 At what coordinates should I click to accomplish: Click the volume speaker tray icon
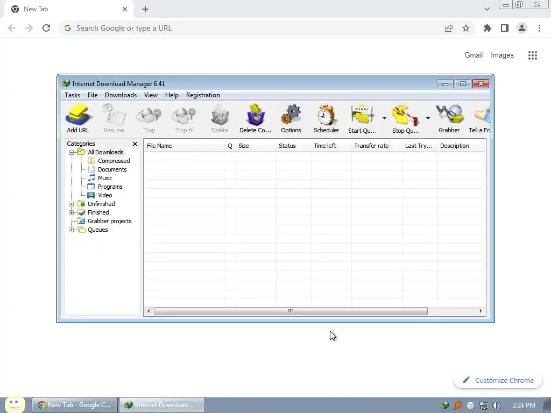coord(497,405)
